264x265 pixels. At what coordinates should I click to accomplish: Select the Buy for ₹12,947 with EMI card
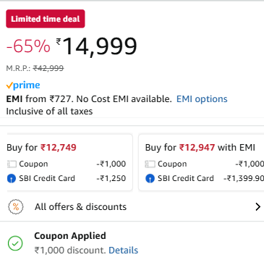click(x=201, y=162)
